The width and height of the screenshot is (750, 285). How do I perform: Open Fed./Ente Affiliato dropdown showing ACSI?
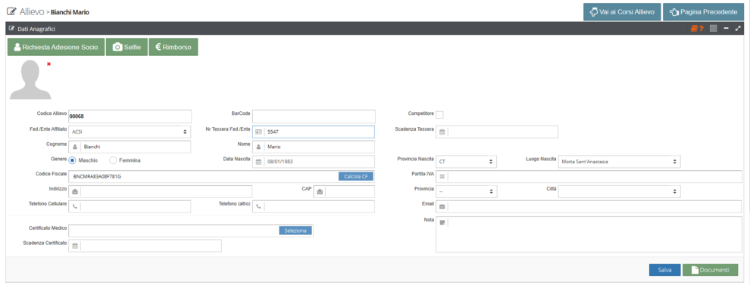(x=130, y=132)
